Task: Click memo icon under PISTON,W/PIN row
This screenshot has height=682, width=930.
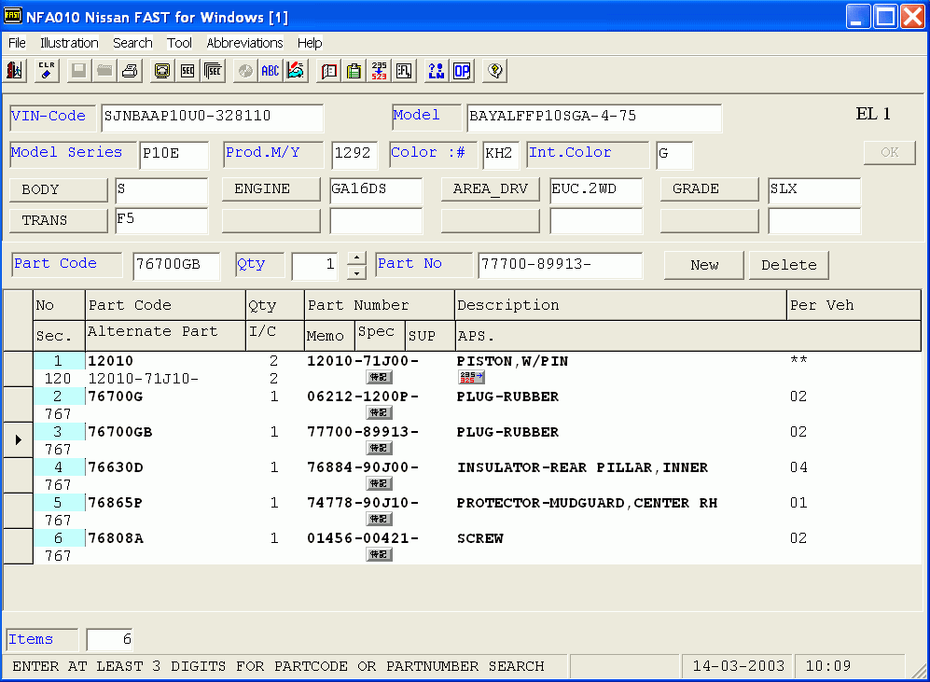Action: coord(379,377)
